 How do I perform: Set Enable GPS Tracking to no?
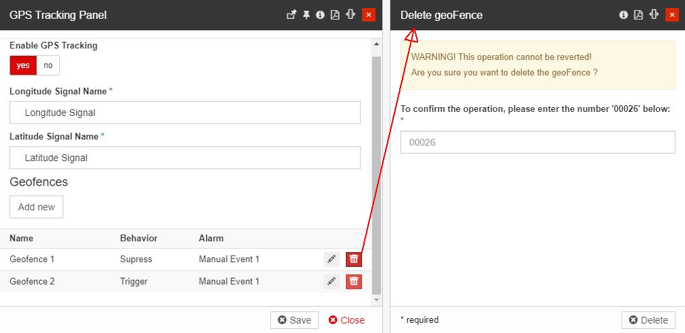point(48,65)
